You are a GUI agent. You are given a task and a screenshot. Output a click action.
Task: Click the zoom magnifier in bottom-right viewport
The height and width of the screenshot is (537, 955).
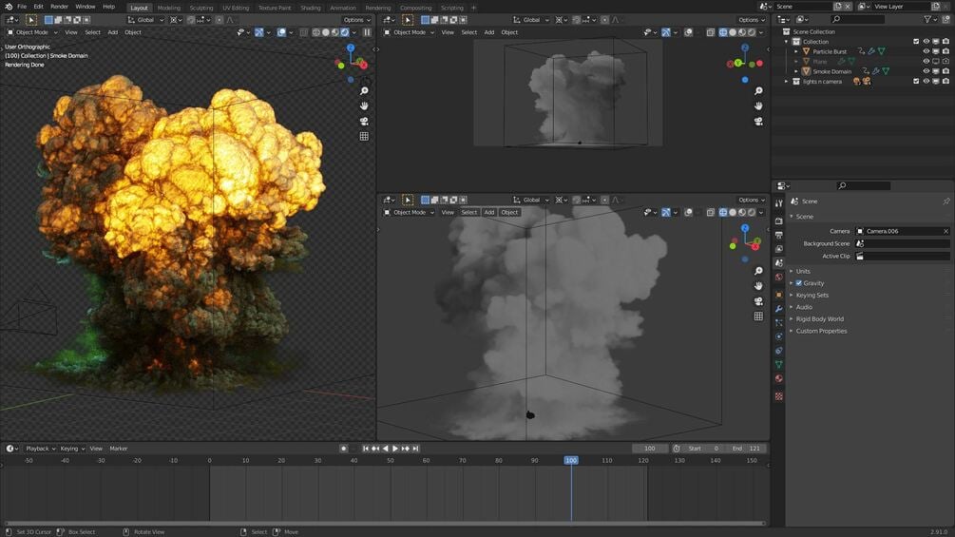coord(758,271)
